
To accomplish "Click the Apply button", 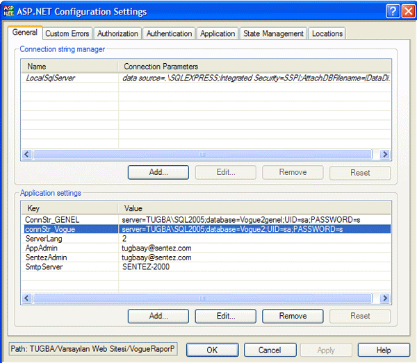I will coord(326,350).
